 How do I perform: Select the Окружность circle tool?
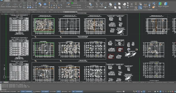[x=15, y=5]
